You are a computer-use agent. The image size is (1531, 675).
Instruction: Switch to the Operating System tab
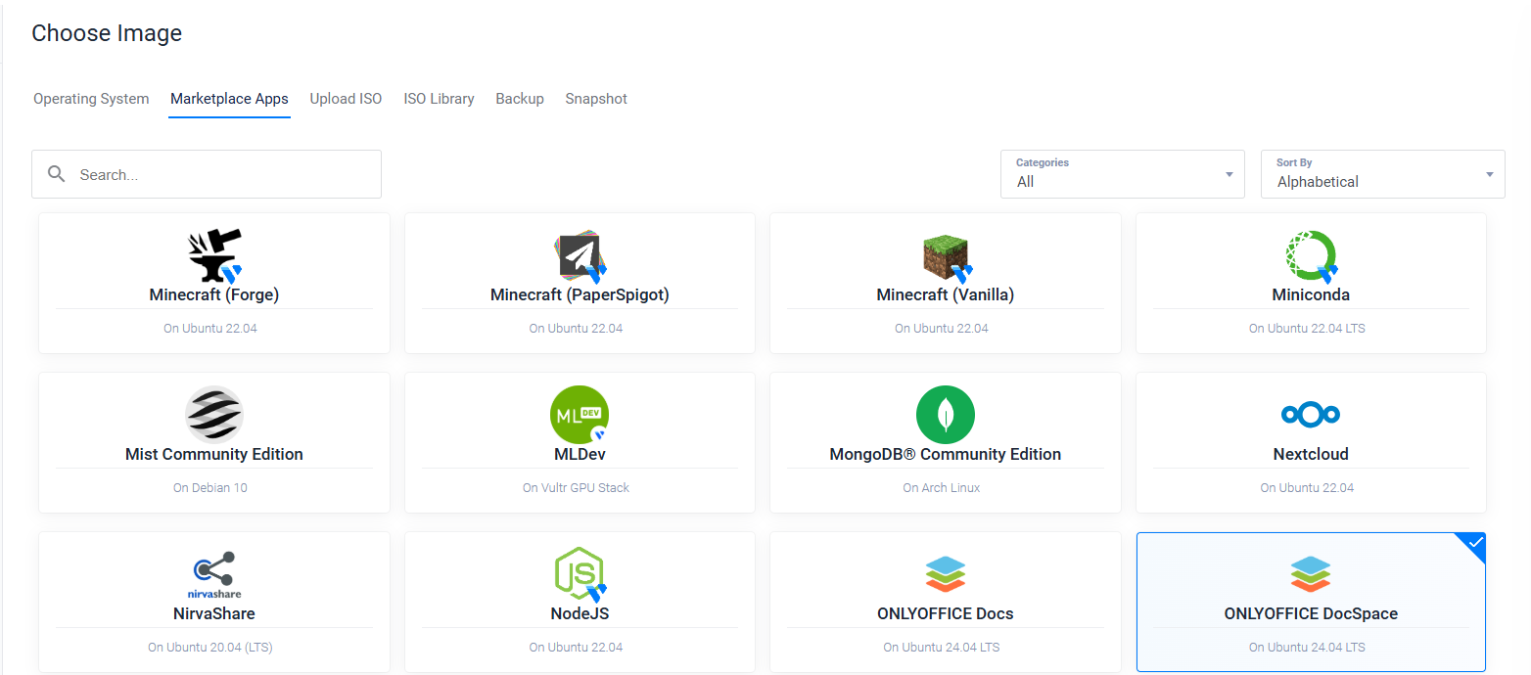pos(91,99)
